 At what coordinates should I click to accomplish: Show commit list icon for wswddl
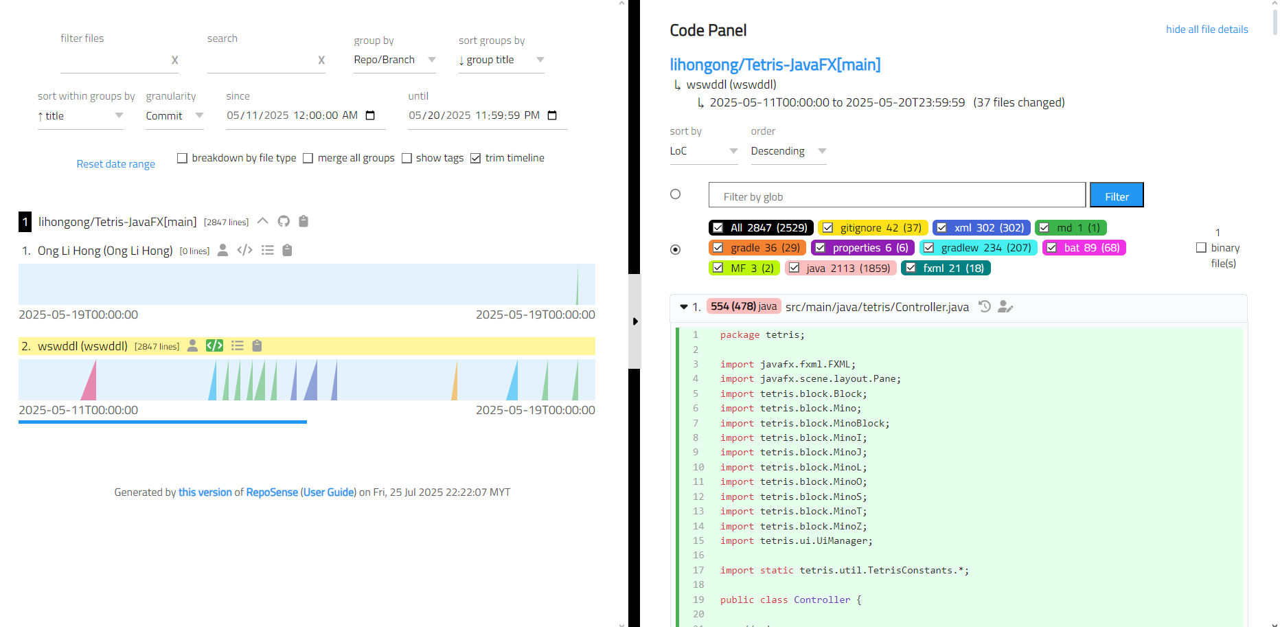click(238, 345)
